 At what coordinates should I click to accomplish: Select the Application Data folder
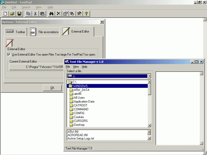[84, 102]
